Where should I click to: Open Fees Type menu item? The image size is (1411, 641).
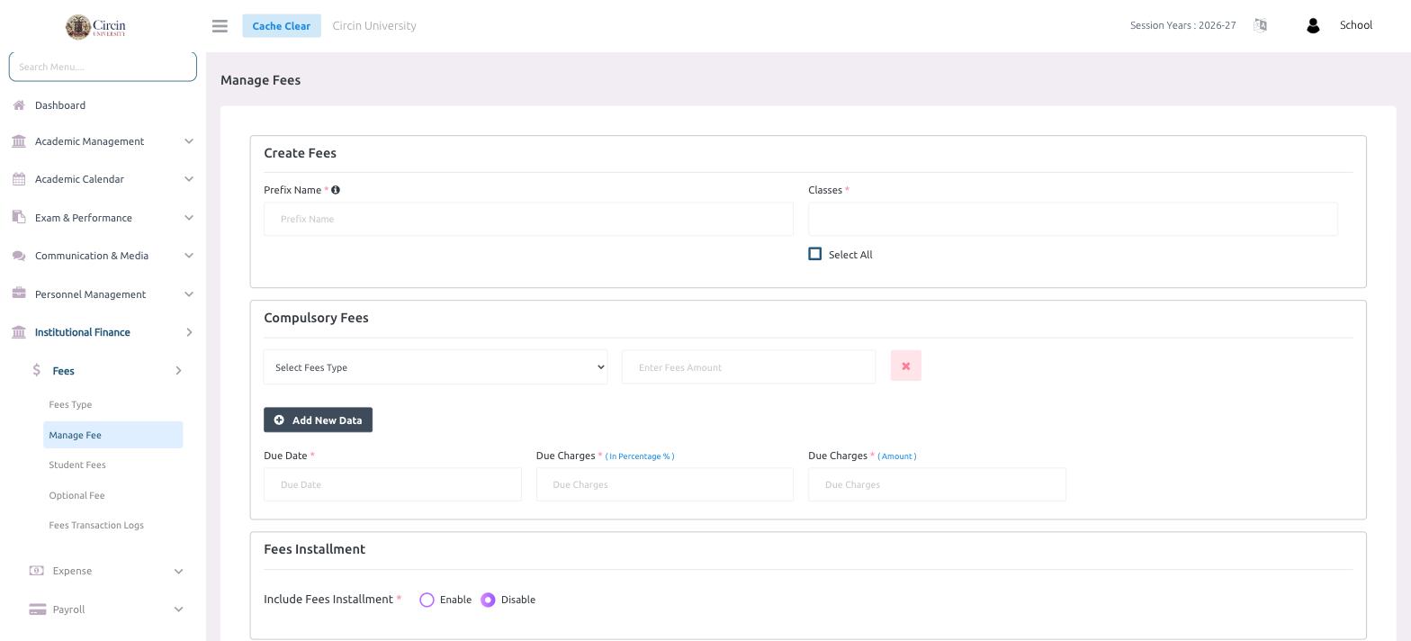click(70, 404)
